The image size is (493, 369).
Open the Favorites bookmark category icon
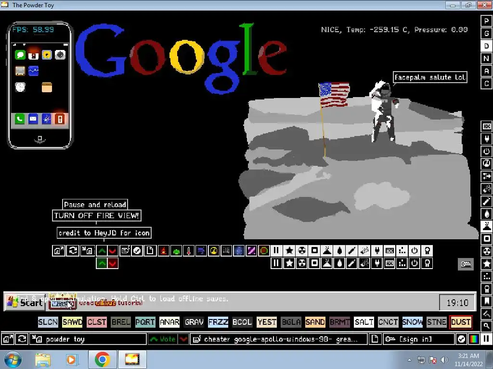point(486,301)
